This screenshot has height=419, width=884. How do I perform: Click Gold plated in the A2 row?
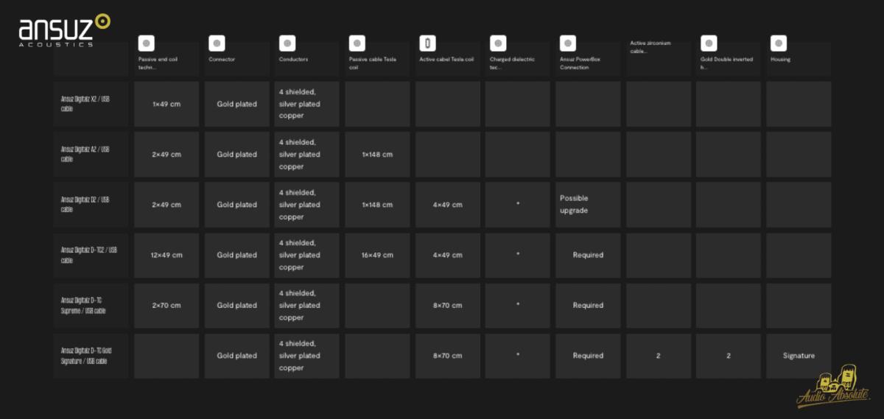[x=237, y=155]
